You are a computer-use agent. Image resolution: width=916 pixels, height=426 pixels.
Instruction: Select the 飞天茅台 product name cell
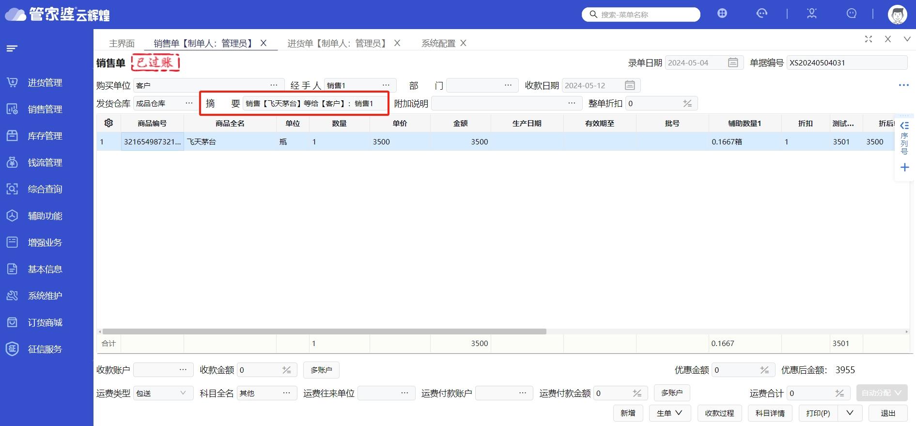[230, 142]
